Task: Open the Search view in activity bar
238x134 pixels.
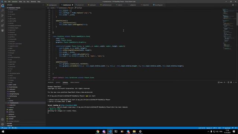Action: click(3, 11)
